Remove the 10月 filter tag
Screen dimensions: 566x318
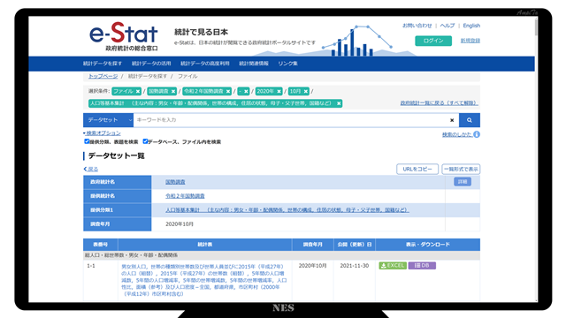[306, 92]
